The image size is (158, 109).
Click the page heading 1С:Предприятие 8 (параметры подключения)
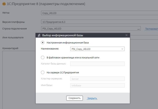point(46,4)
